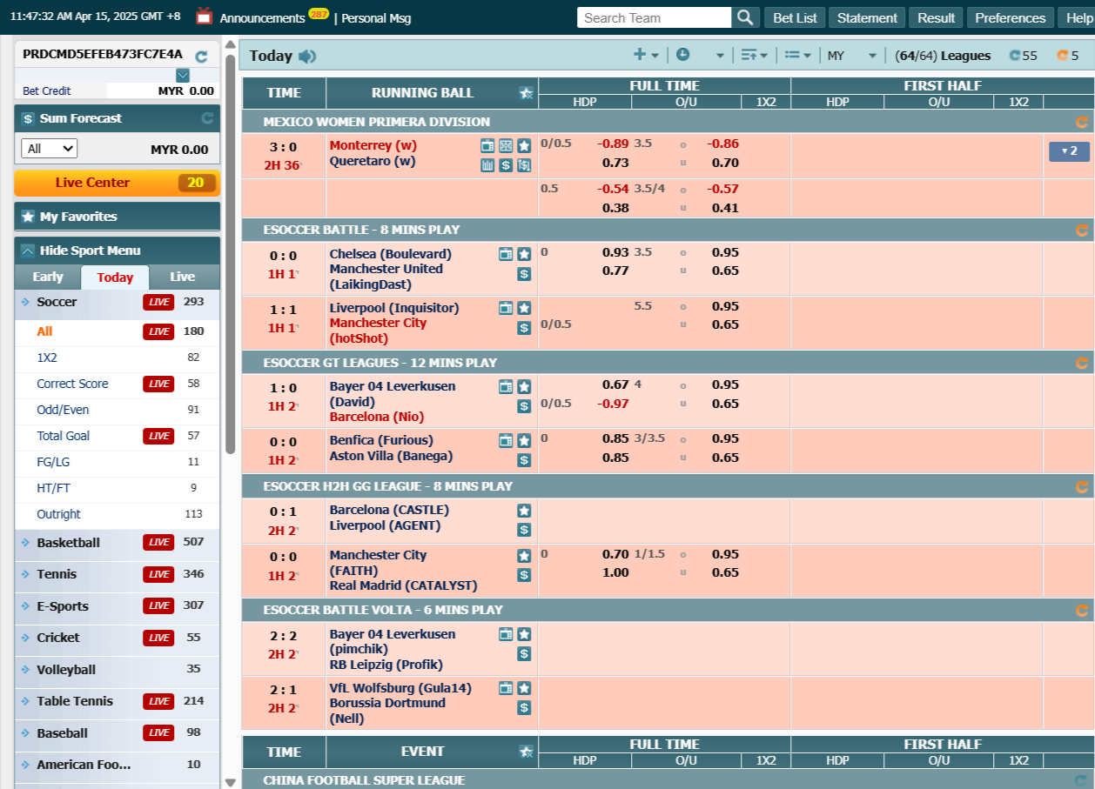
Task: Open dollar forecast for Monterrey match
Action: click(x=506, y=164)
